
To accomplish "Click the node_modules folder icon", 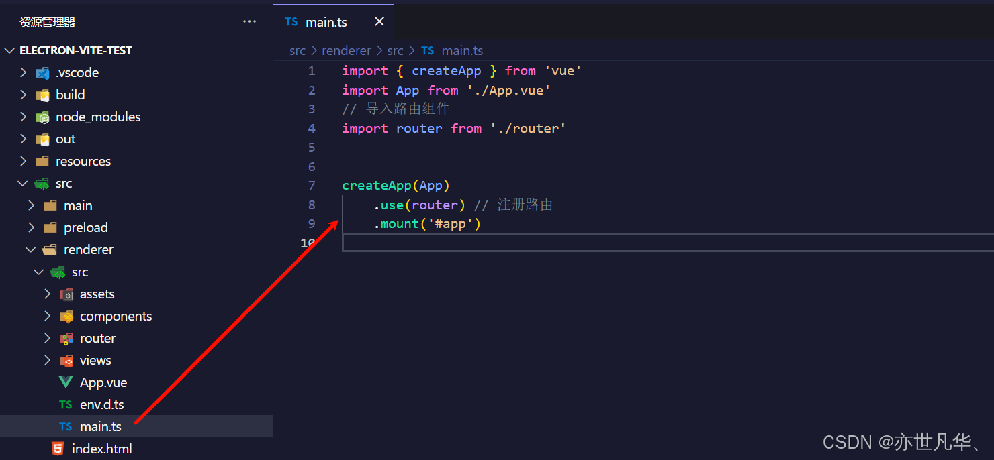I will click(42, 117).
